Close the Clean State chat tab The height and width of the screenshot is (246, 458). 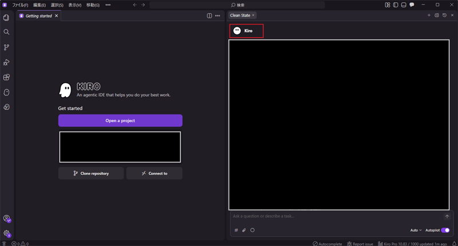(x=253, y=15)
